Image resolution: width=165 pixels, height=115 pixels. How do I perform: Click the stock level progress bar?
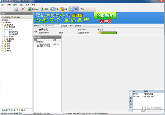coord(108,33)
